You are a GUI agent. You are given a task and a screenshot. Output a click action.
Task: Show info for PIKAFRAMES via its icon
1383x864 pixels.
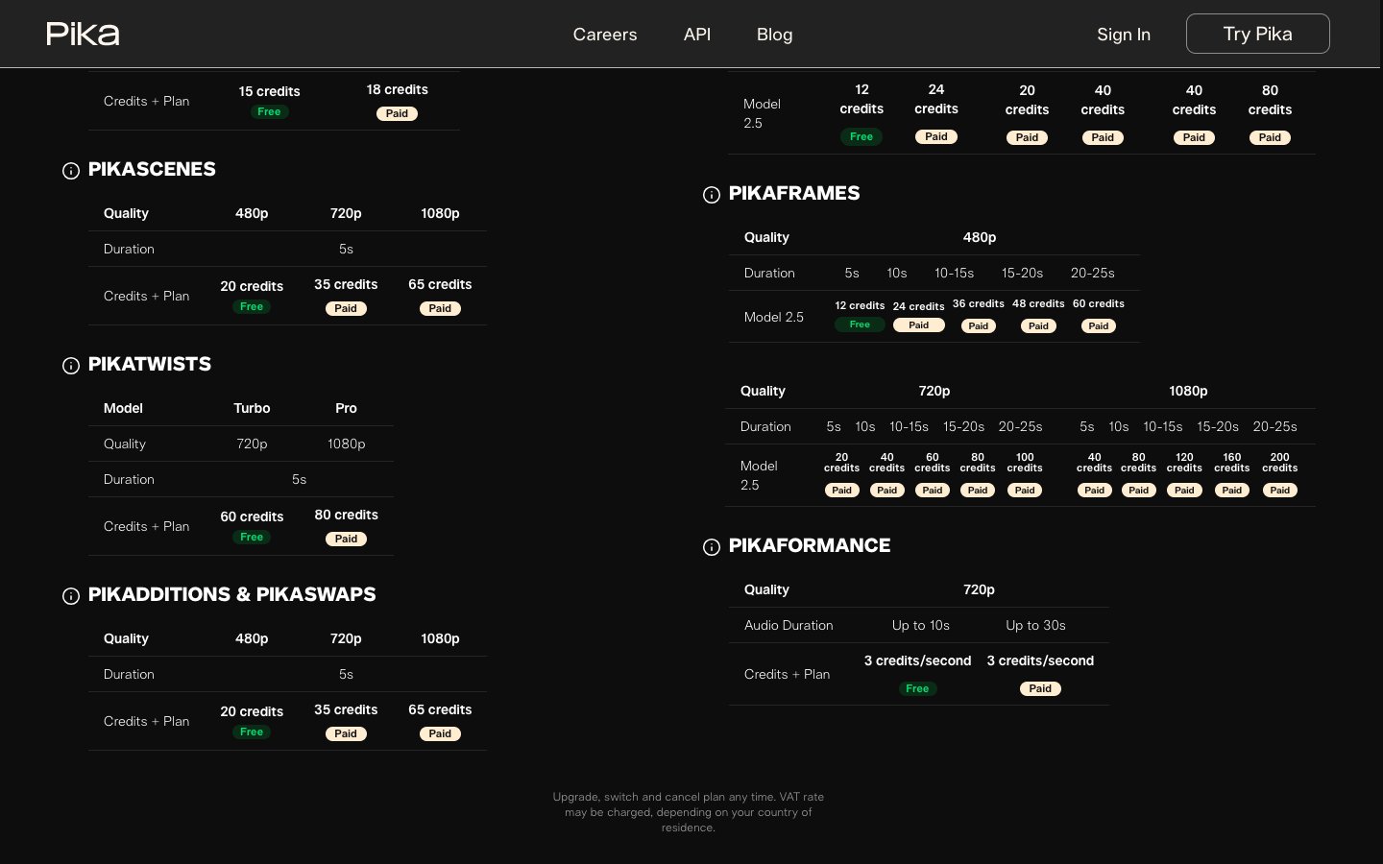[712, 195]
